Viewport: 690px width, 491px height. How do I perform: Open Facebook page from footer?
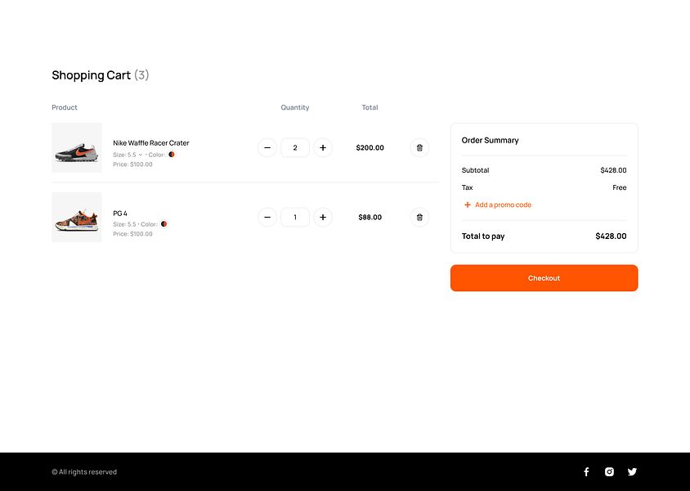pos(586,472)
